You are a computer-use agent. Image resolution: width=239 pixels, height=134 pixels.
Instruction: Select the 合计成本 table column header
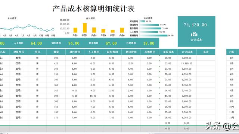tap(187, 52)
